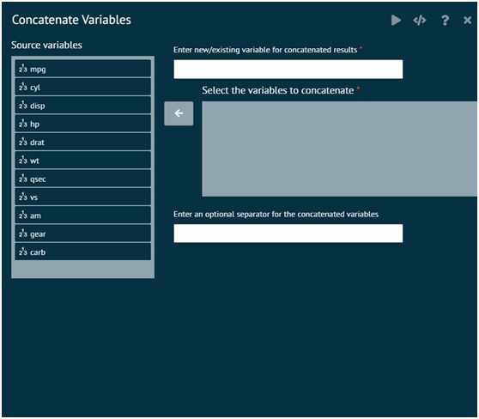Select the drat variable

click(x=82, y=143)
